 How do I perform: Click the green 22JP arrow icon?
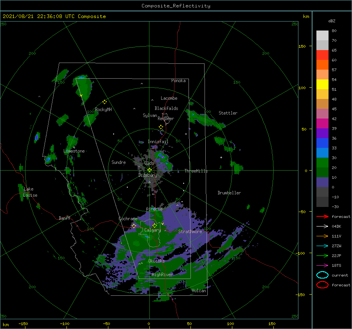click(x=322, y=255)
